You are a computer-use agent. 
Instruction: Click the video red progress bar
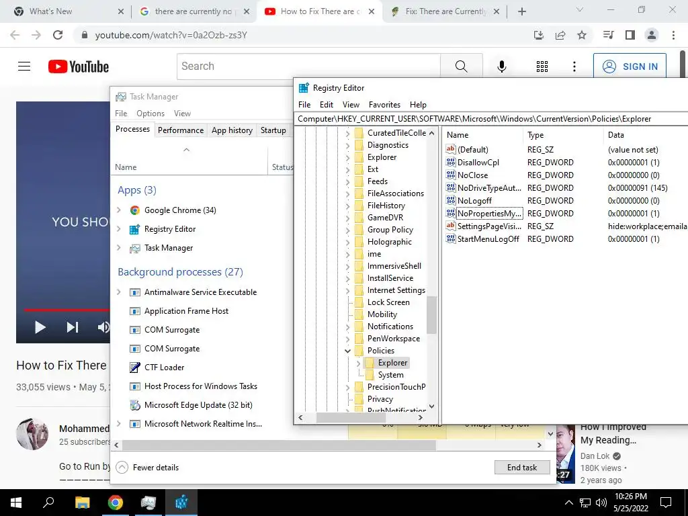click(x=67, y=310)
